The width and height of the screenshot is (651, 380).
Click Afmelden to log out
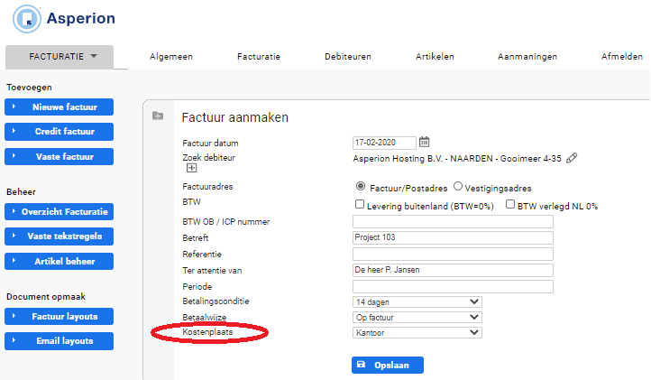coord(622,57)
